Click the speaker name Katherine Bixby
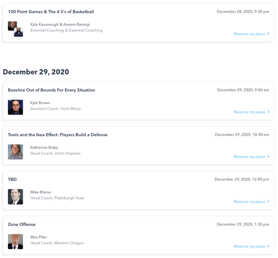The height and width of the screenshot is (258, 278). [44, 148]
